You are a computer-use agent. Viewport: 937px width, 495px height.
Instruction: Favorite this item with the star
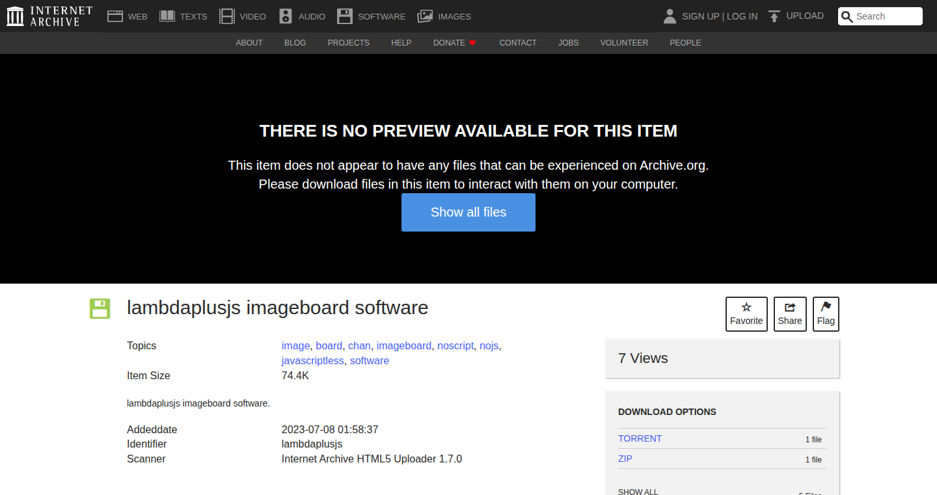coord(746,314)
